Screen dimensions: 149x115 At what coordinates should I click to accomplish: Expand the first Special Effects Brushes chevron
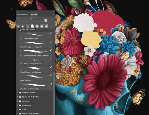[x=18, y=97]
